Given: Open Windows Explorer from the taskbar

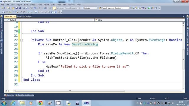Looking at the screenshot, I should 22,103.
